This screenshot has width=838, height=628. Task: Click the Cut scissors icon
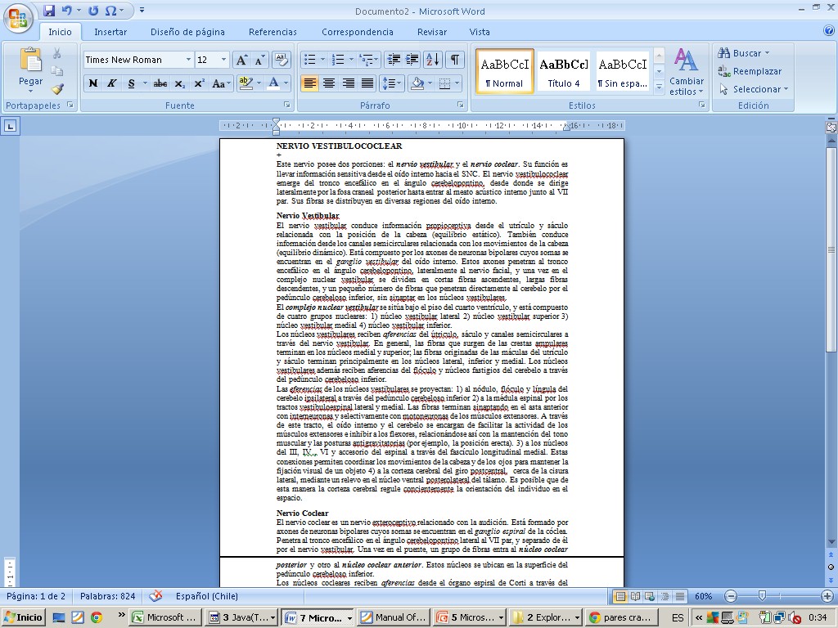click(57, 53)
